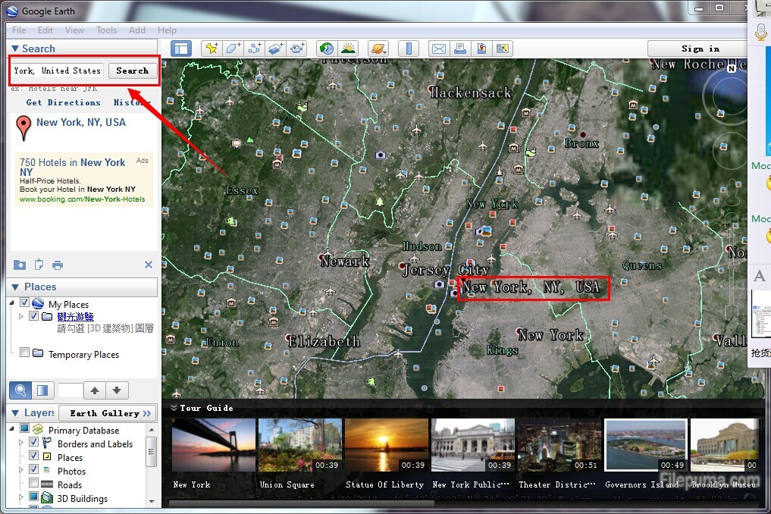Click the Add Placemark pushpin icon

click(x=212, y=49)
